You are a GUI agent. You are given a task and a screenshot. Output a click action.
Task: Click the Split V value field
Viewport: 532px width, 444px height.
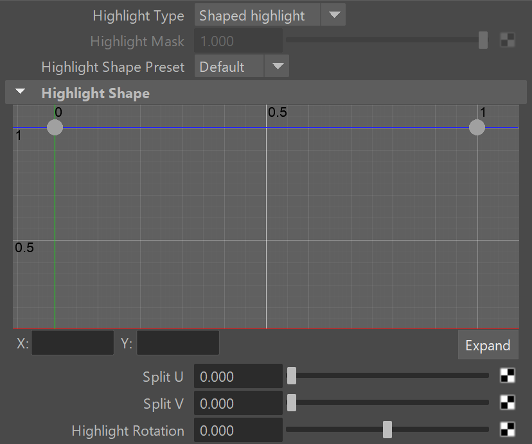pyautogui.click(x=238, y=403)
